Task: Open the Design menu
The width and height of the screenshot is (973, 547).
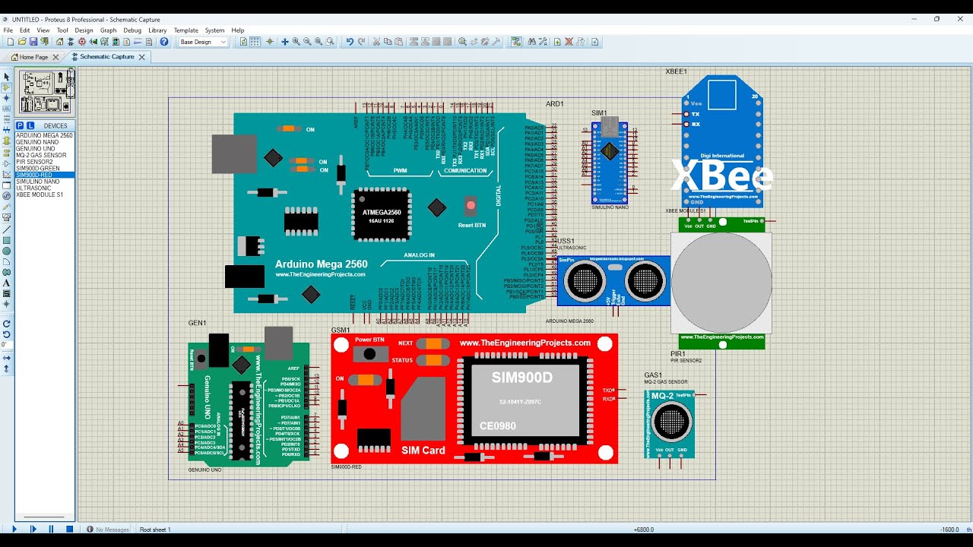Action: 84,30
